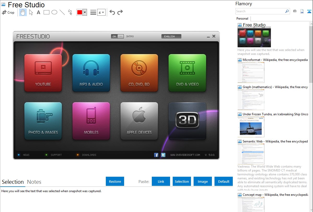Click the Microformat - Wikipedia title text
The height and width of the screenshot is (212, 313).
(x=275, y=60)
